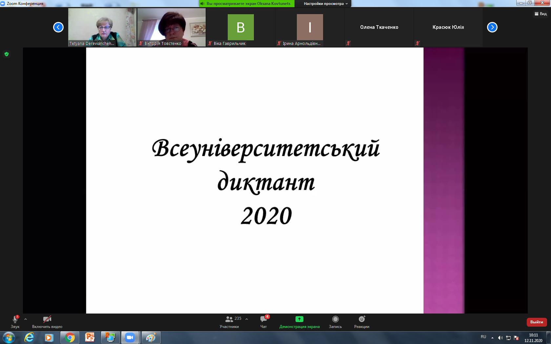Expand audio options arrow next to microphone
The image size is (551, 344).
(x=26, y=319)
